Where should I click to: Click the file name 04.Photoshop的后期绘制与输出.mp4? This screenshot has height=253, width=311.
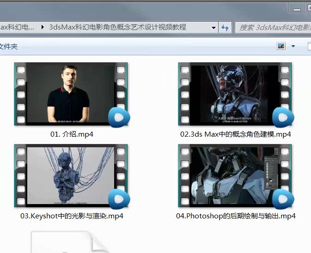pos(236,216)
